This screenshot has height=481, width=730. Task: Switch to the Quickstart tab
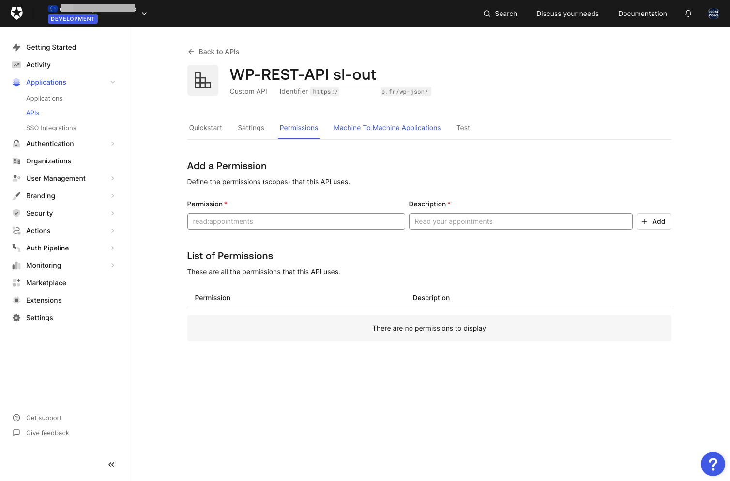pos(206,128)
